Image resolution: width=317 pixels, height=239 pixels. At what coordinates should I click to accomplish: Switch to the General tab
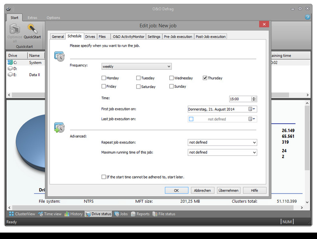click(x=58, y=37)
